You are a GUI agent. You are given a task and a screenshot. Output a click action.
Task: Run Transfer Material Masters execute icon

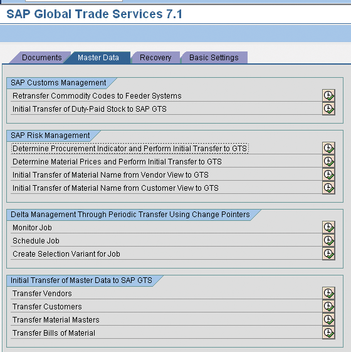pyautogui.click(x=328, y=319)
